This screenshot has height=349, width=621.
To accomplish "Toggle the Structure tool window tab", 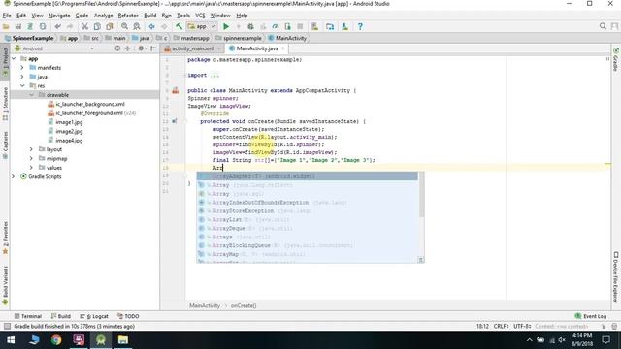I will (x=5, y=104).
